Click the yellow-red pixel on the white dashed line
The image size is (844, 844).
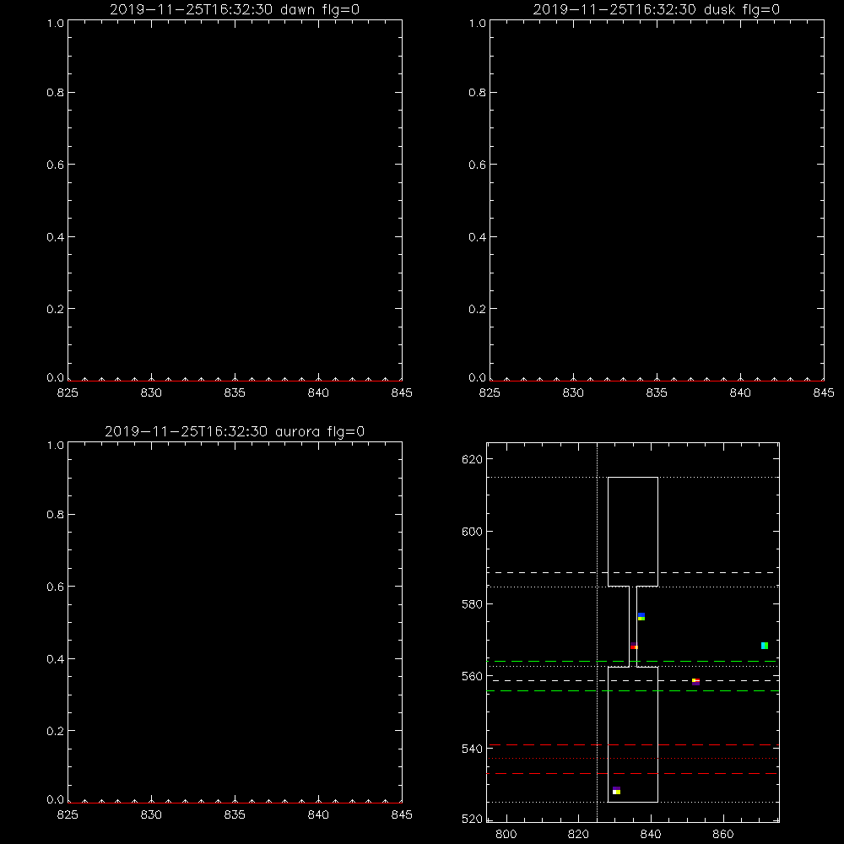point(695,681)
